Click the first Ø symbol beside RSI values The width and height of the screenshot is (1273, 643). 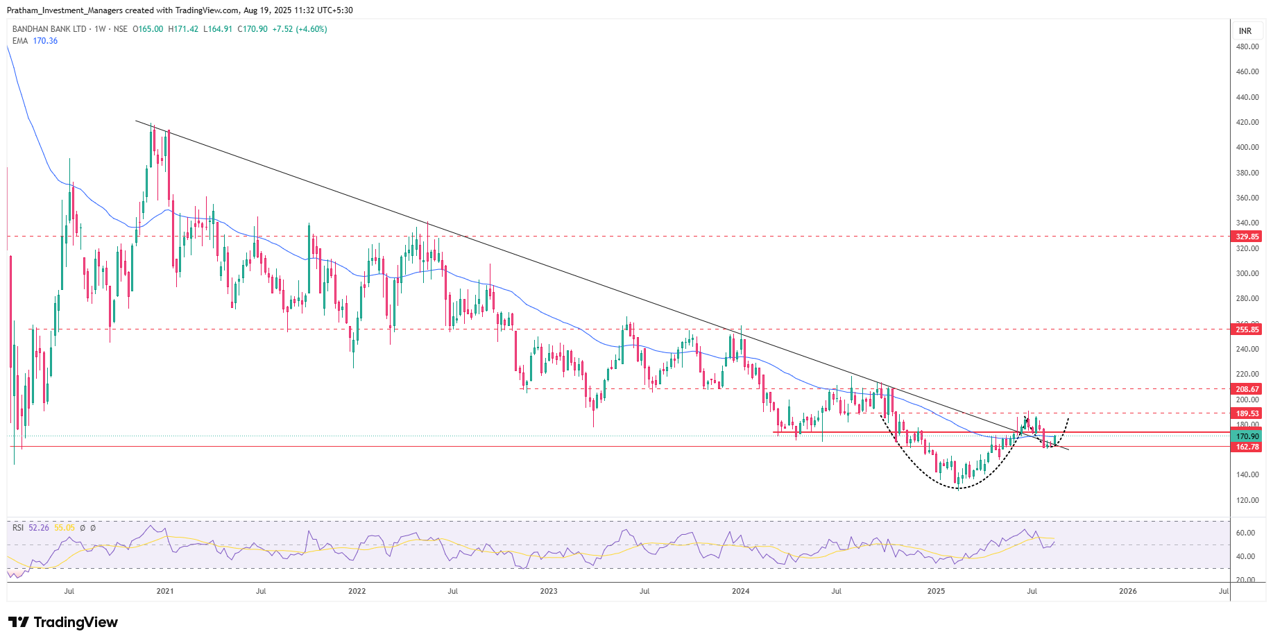[x=83, y=528]
